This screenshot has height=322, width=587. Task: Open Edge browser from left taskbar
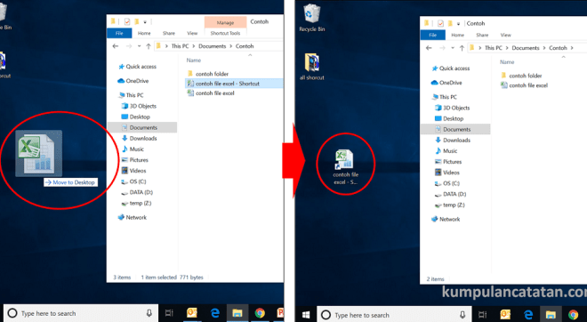tap(215, 313)
